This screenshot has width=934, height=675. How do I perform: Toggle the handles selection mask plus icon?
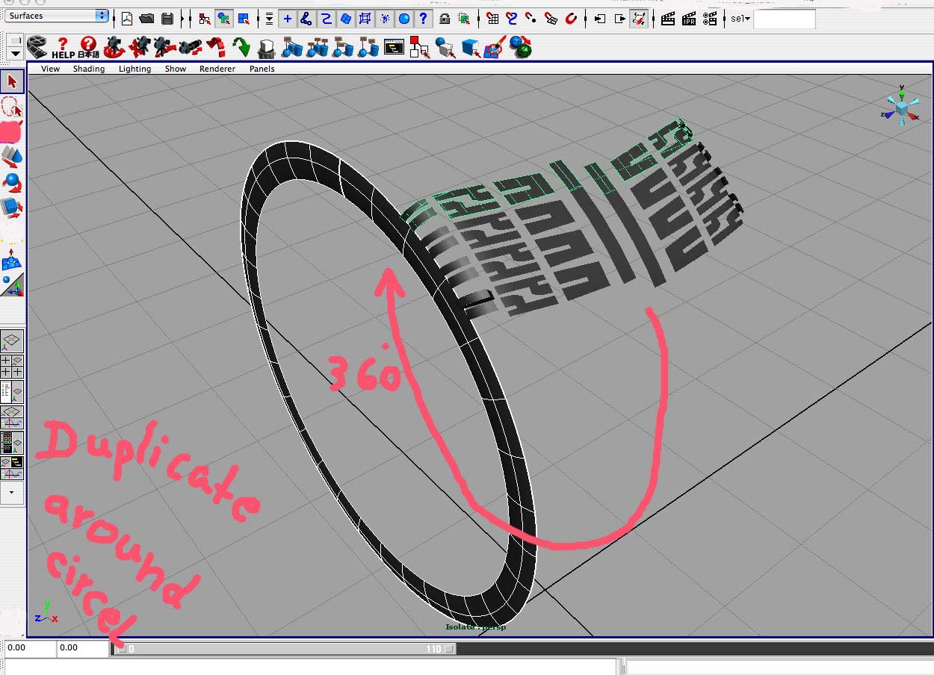point(288,19)
